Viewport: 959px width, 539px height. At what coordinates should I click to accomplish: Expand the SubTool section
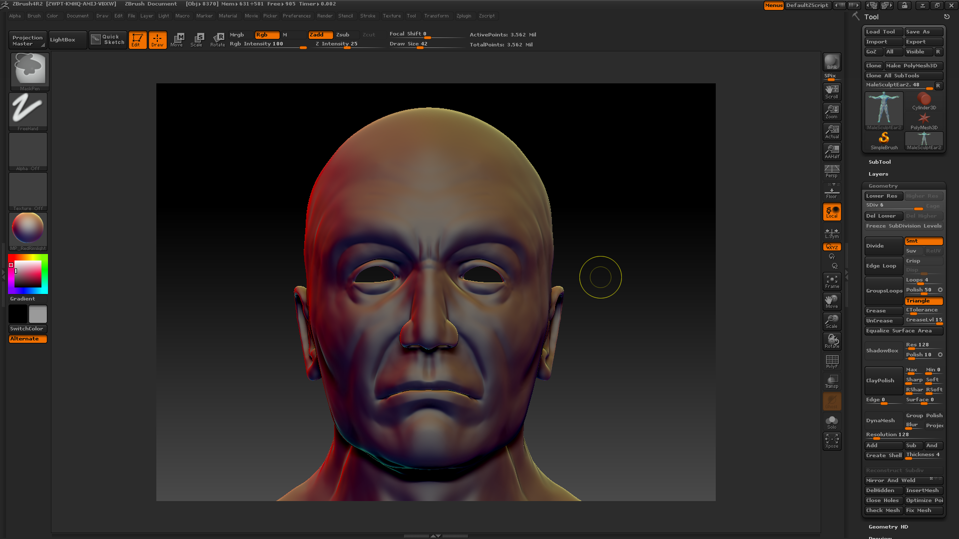point(880,162)
